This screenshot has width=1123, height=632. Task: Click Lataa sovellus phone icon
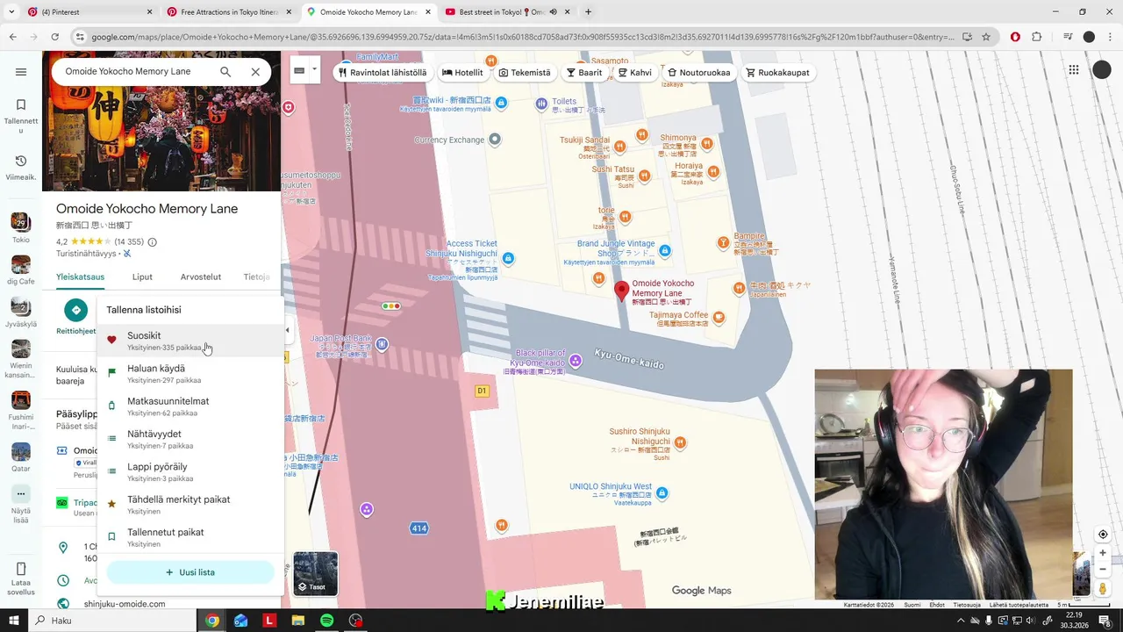click(21, 569)
